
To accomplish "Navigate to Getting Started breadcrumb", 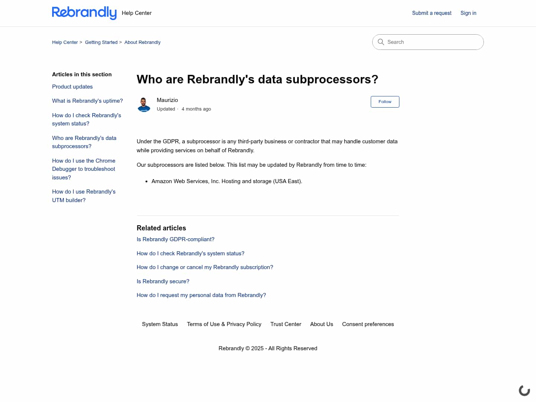I will (x=101, y=42).
